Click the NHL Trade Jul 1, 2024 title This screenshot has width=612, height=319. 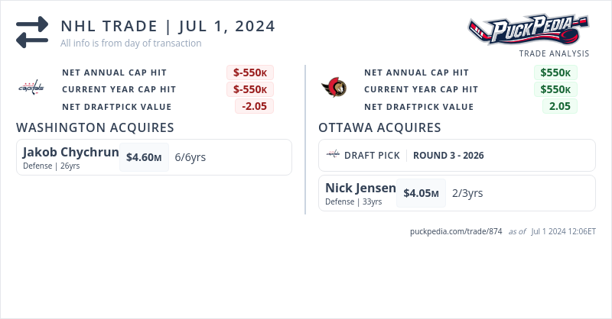click(168, 26)
